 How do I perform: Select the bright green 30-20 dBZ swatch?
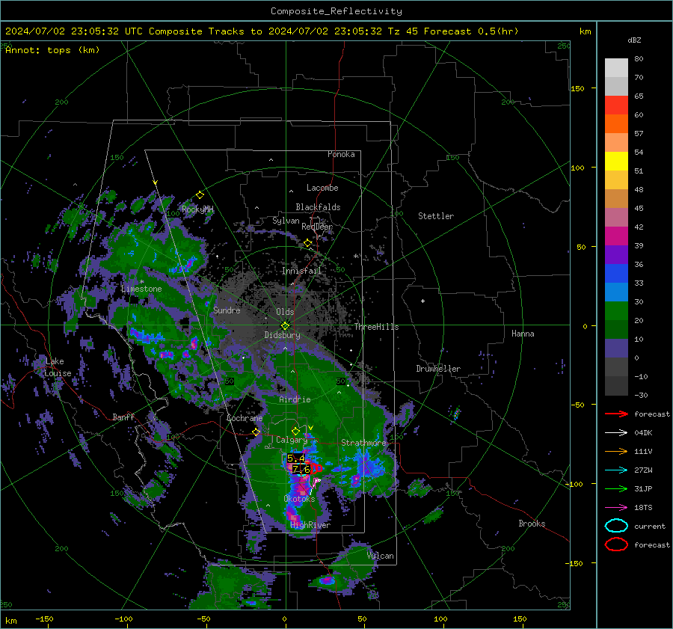(x=616, y=311)
